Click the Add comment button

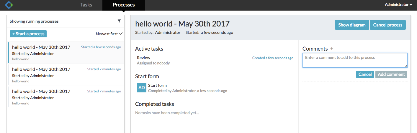tap(391, 74)
